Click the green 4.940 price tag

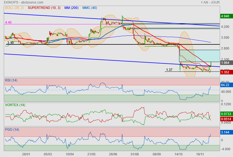click(225, 16)
